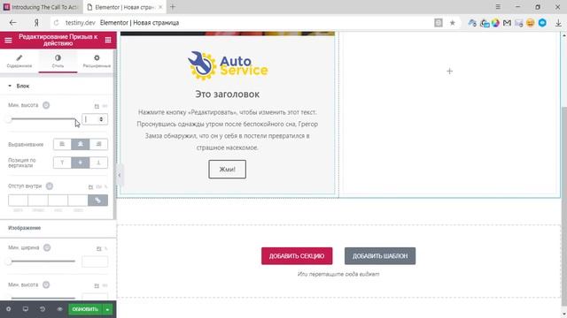This screenshot has height=318, width=567.
Task: Click the Жми! button in preview
Action: [227, 169]
